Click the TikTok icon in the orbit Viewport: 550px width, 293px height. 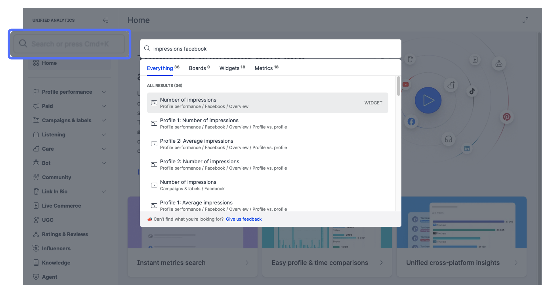472,91
